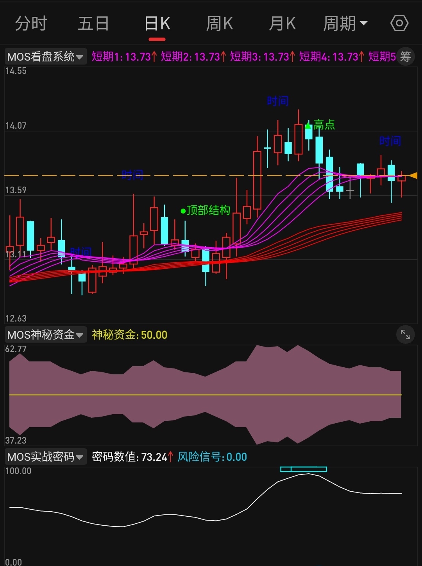Open the MOS实战密码 indicator dropdown
The height and width of the screenshot is (566, 422).
click(x=45, y=456)
